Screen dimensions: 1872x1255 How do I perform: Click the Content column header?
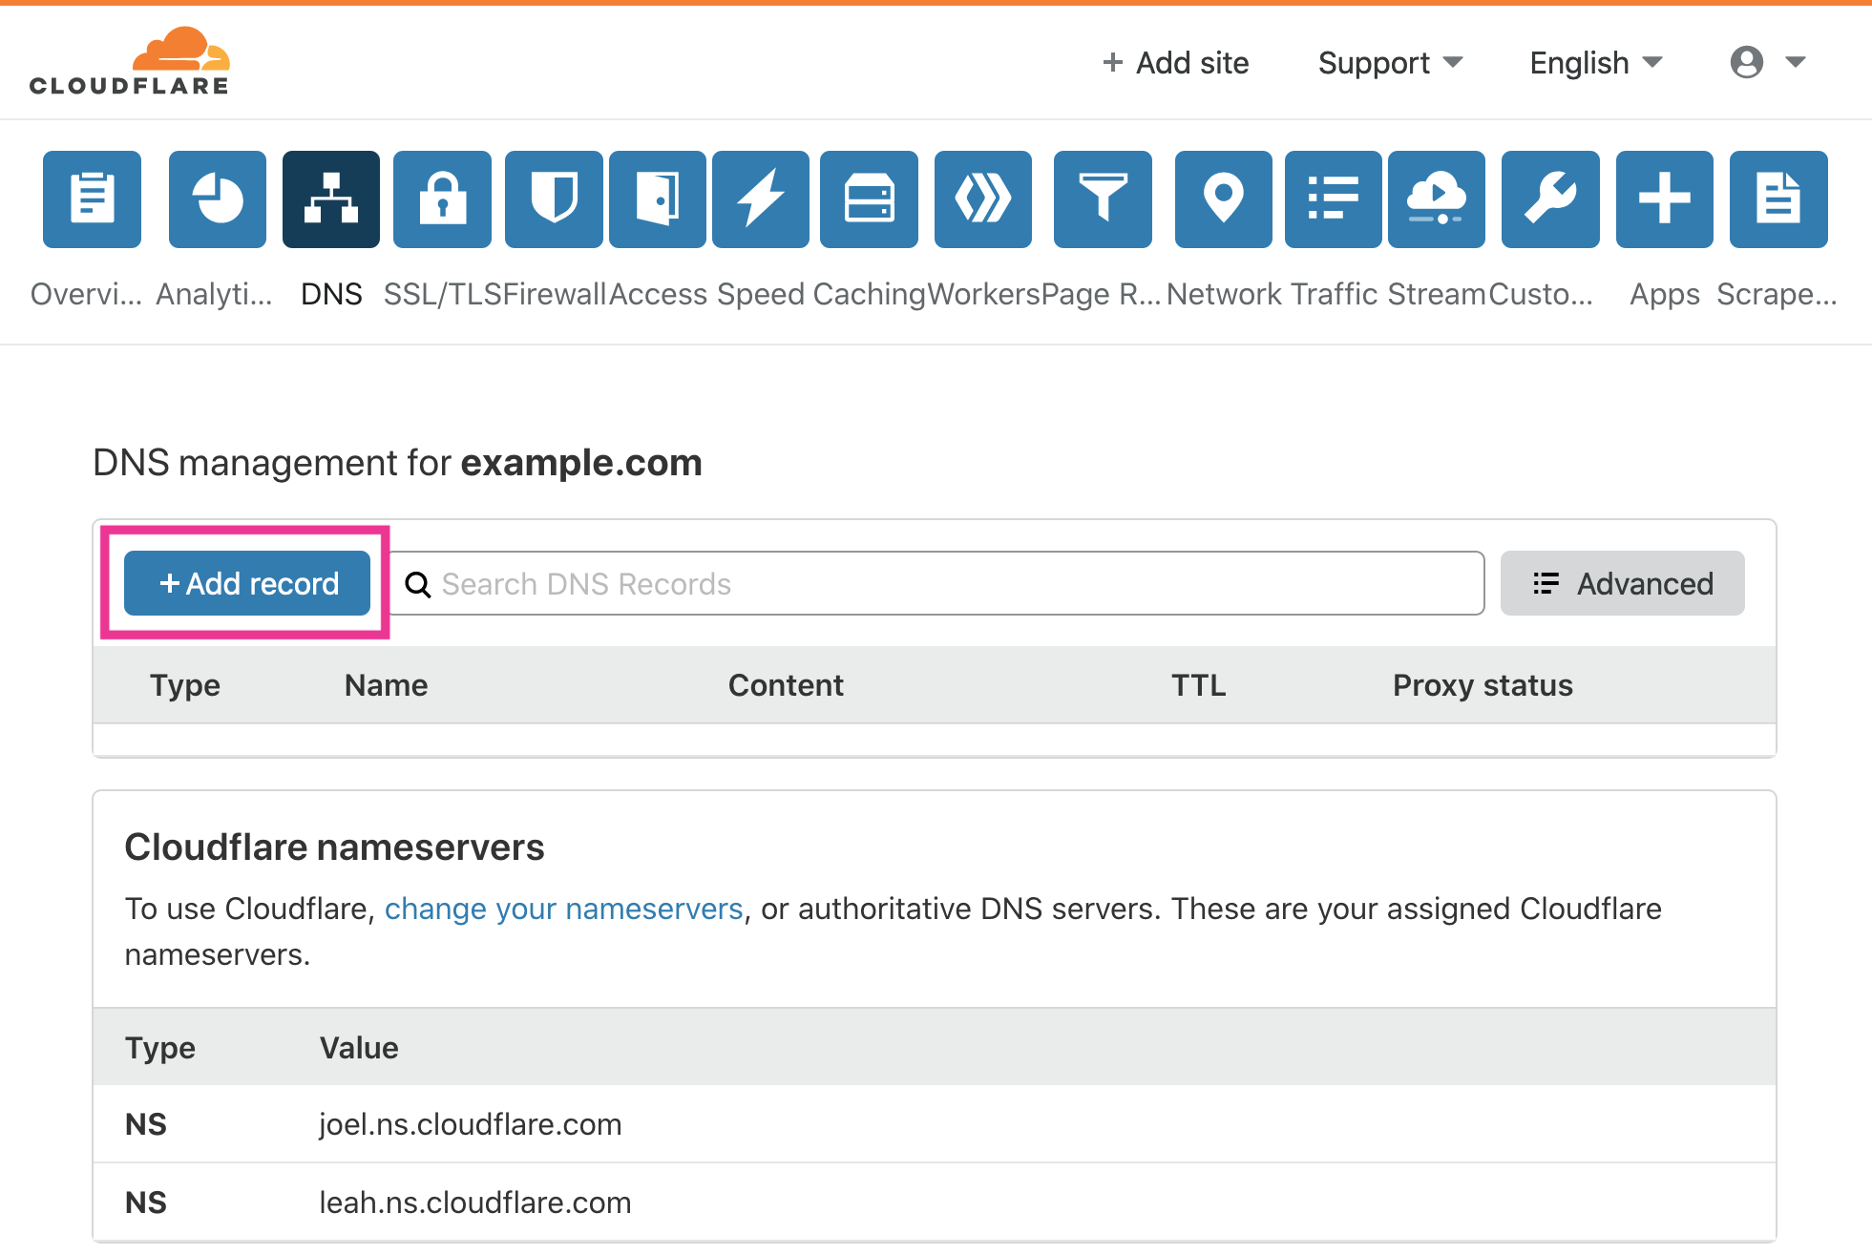[786, 685]
